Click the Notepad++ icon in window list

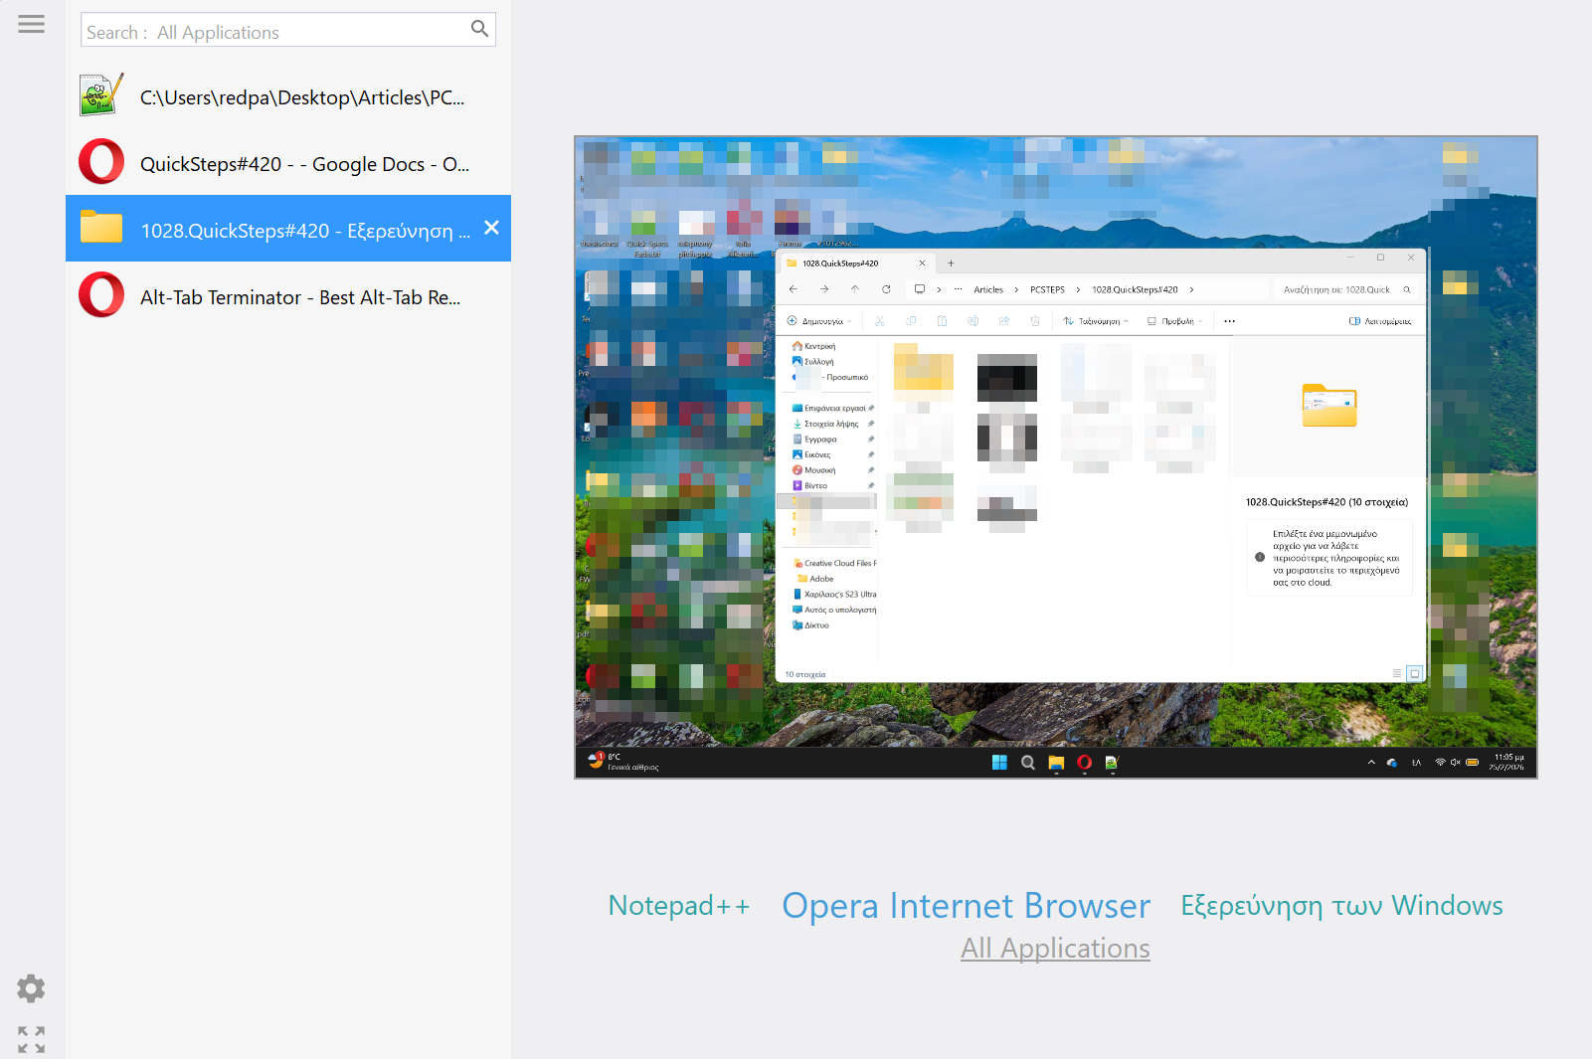(x=101, y=95)
